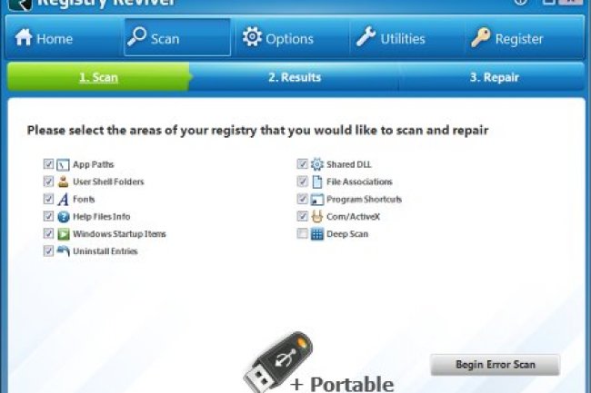Click the Windows Startup Items play icon

[x=64, y=234]
